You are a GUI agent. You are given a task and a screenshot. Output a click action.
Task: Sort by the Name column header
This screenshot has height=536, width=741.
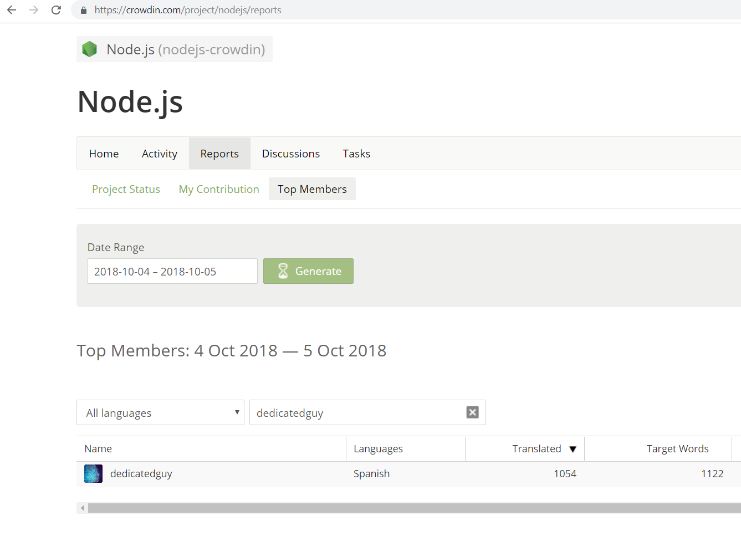98,449
